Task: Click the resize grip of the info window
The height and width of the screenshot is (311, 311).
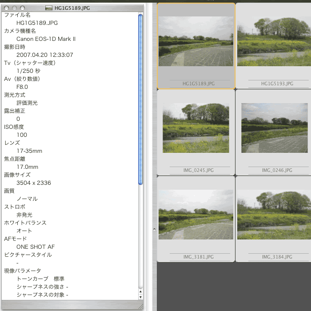Action: click(x=141, y=306)
